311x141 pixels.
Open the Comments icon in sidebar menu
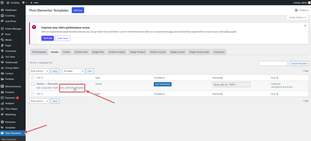(2, 51)
